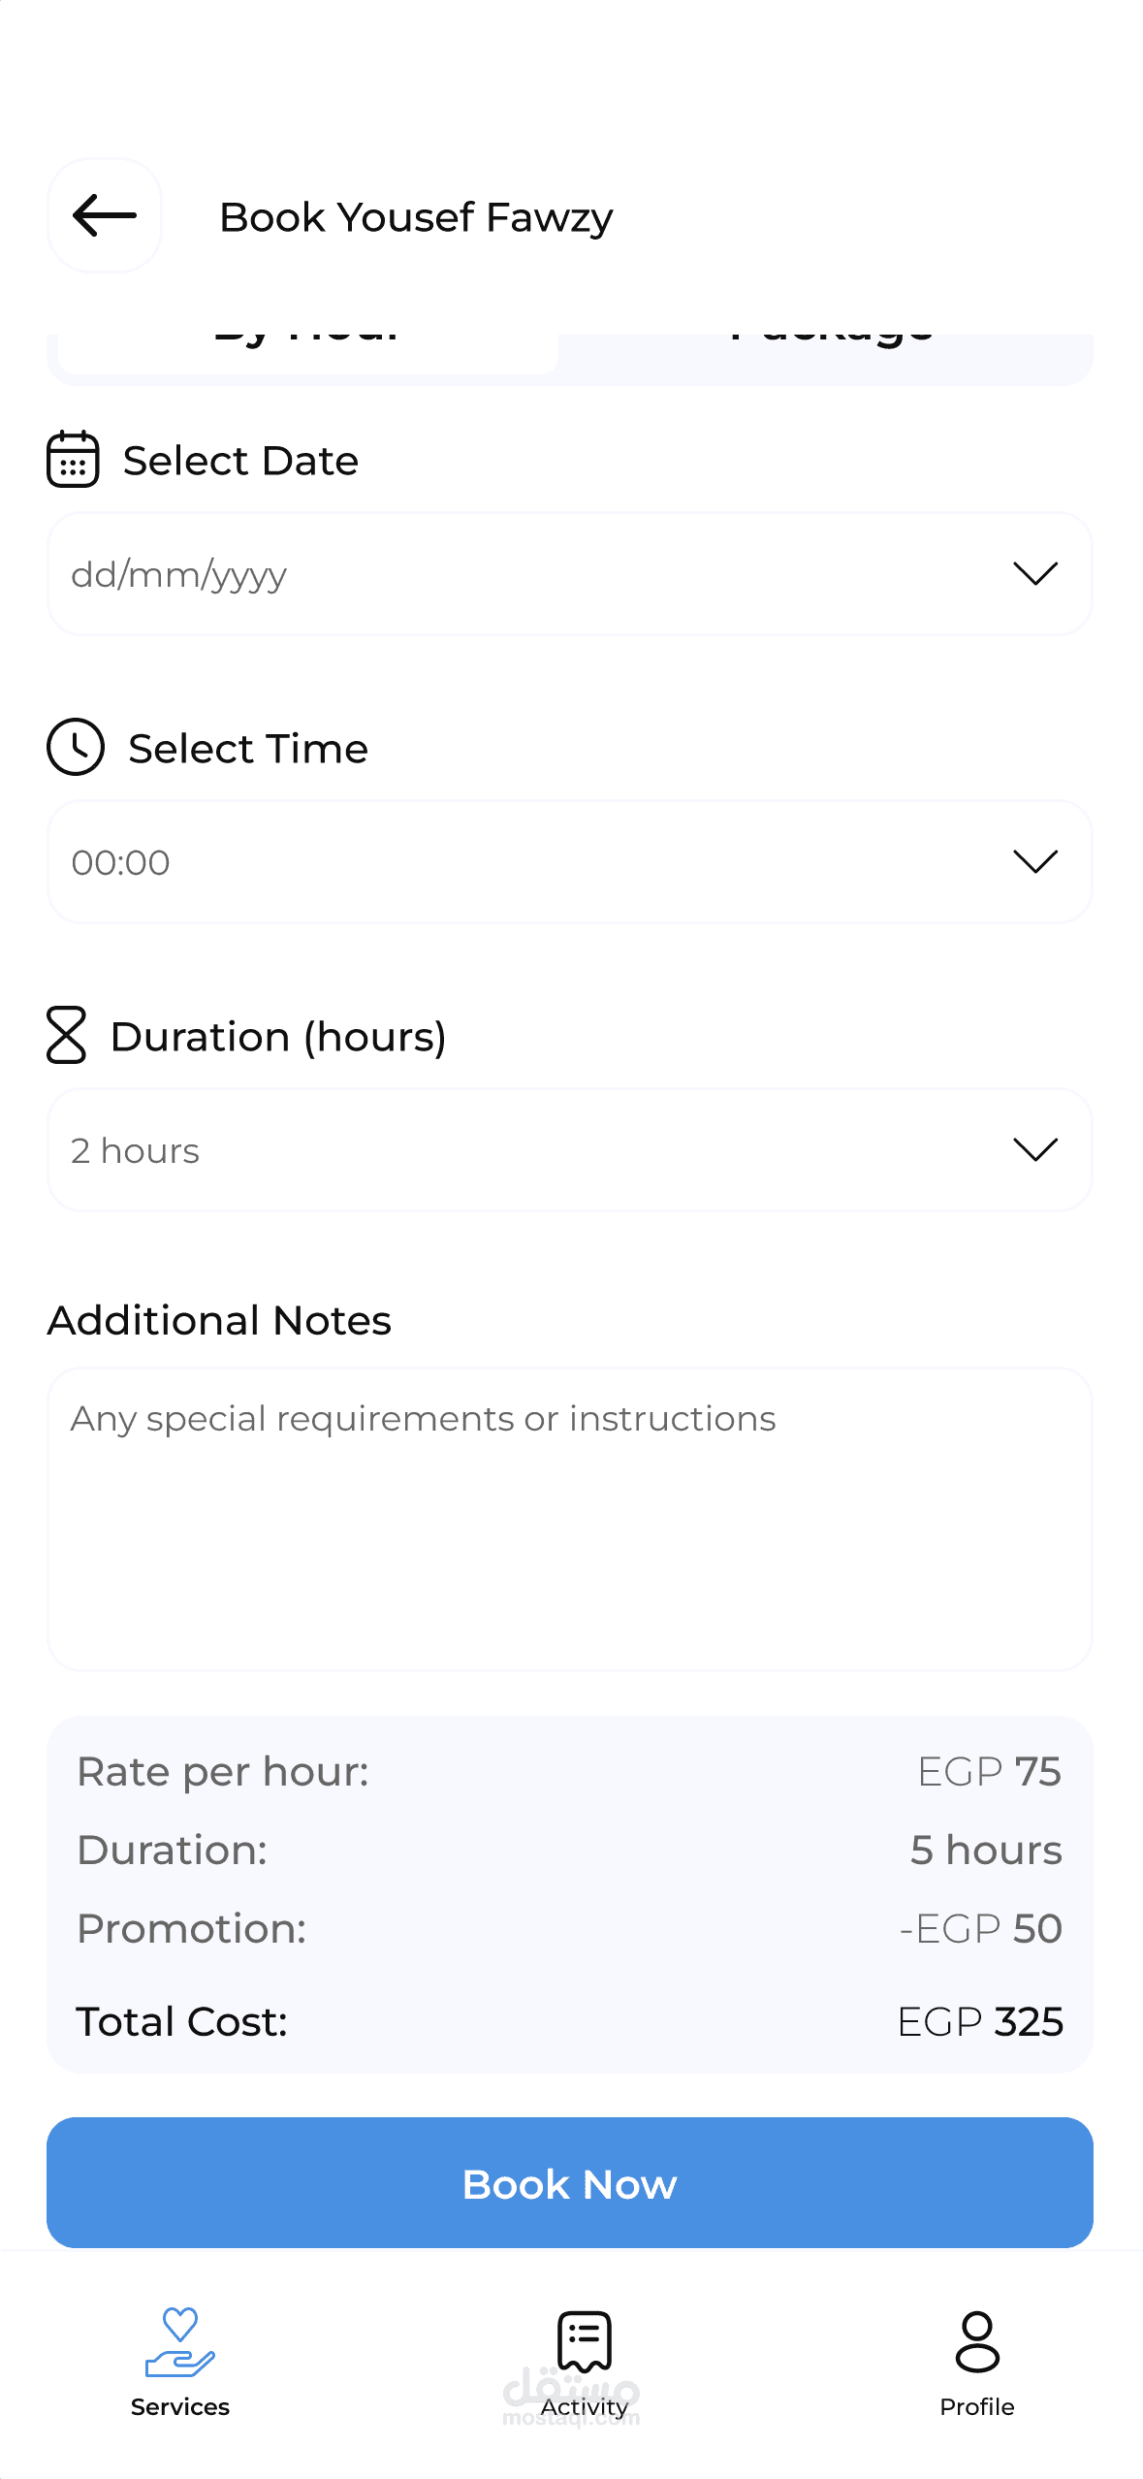Click the hourglass icon beside Duration
1143x2479 pixels.
tap(66, 1035)
